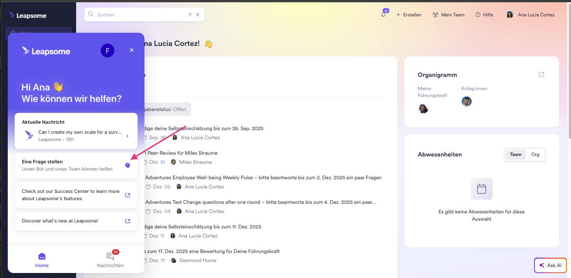Open Success Center external link icon
This screenshot has height=278, width=571.
(128, 195)
